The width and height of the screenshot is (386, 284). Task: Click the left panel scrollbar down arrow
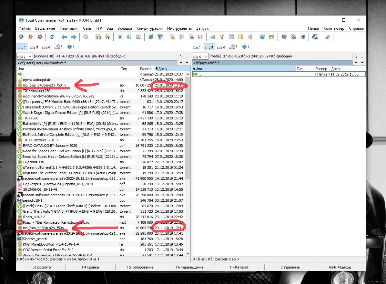(188, 253)
